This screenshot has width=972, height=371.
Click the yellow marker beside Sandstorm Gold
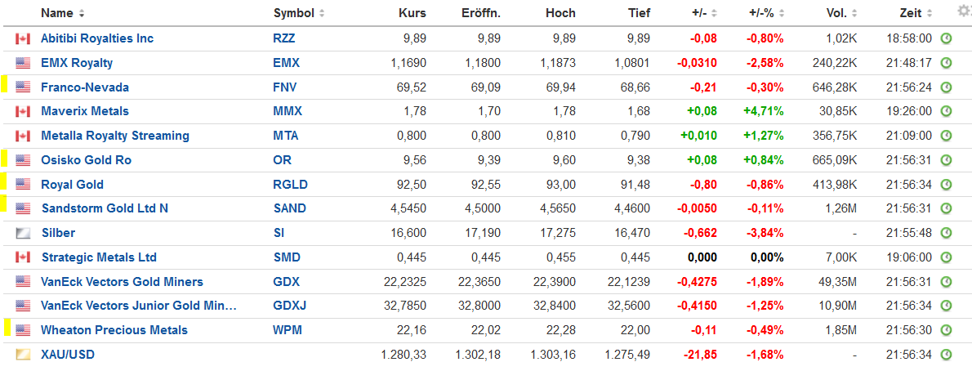[4, 204]
